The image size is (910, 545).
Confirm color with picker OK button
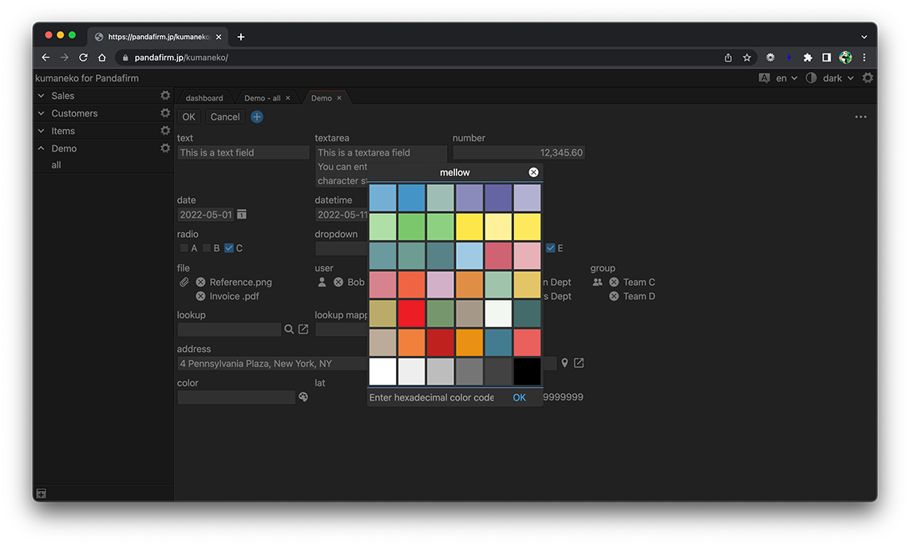pos(519,397)
